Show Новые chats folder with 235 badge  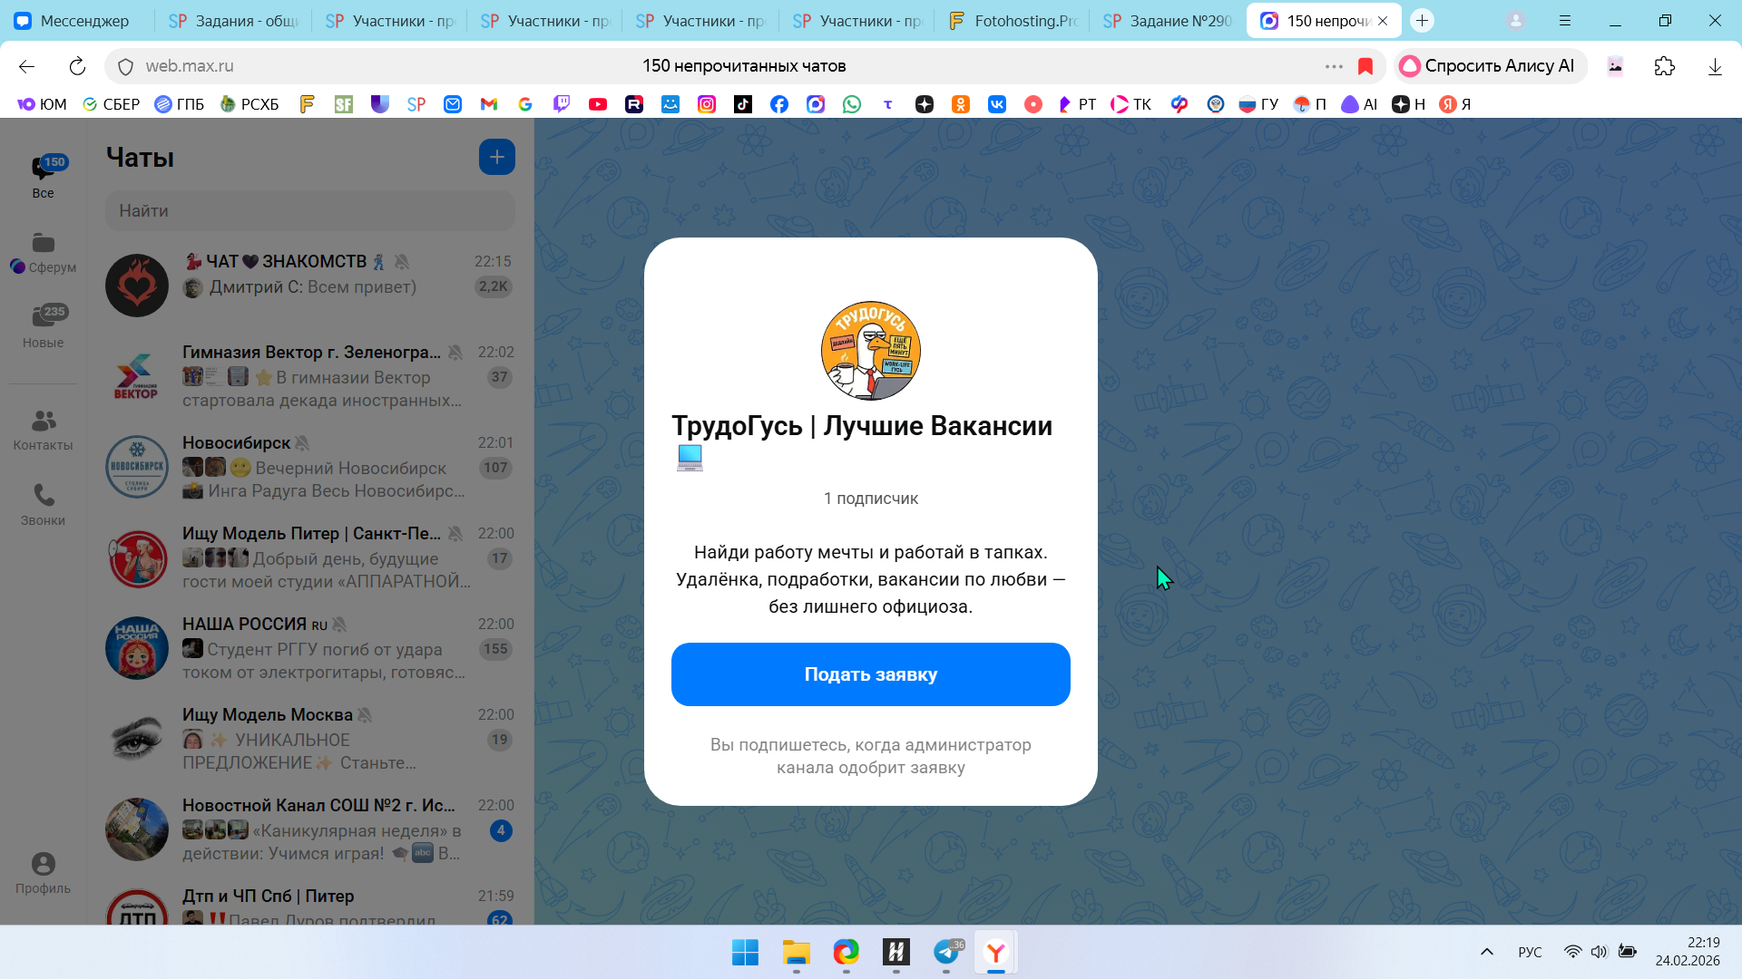43,326
